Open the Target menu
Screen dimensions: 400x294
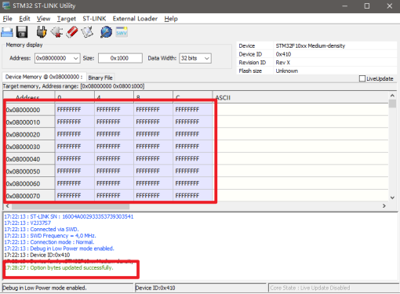67,19
